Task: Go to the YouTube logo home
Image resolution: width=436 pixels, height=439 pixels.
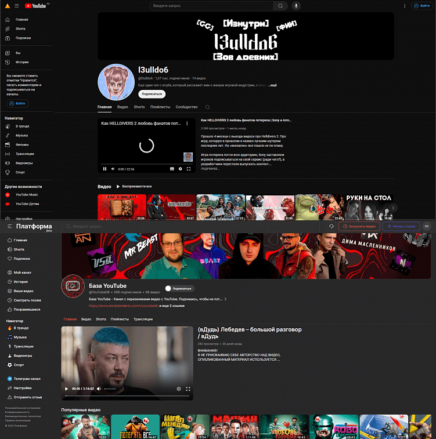Action: click(35, 6)
